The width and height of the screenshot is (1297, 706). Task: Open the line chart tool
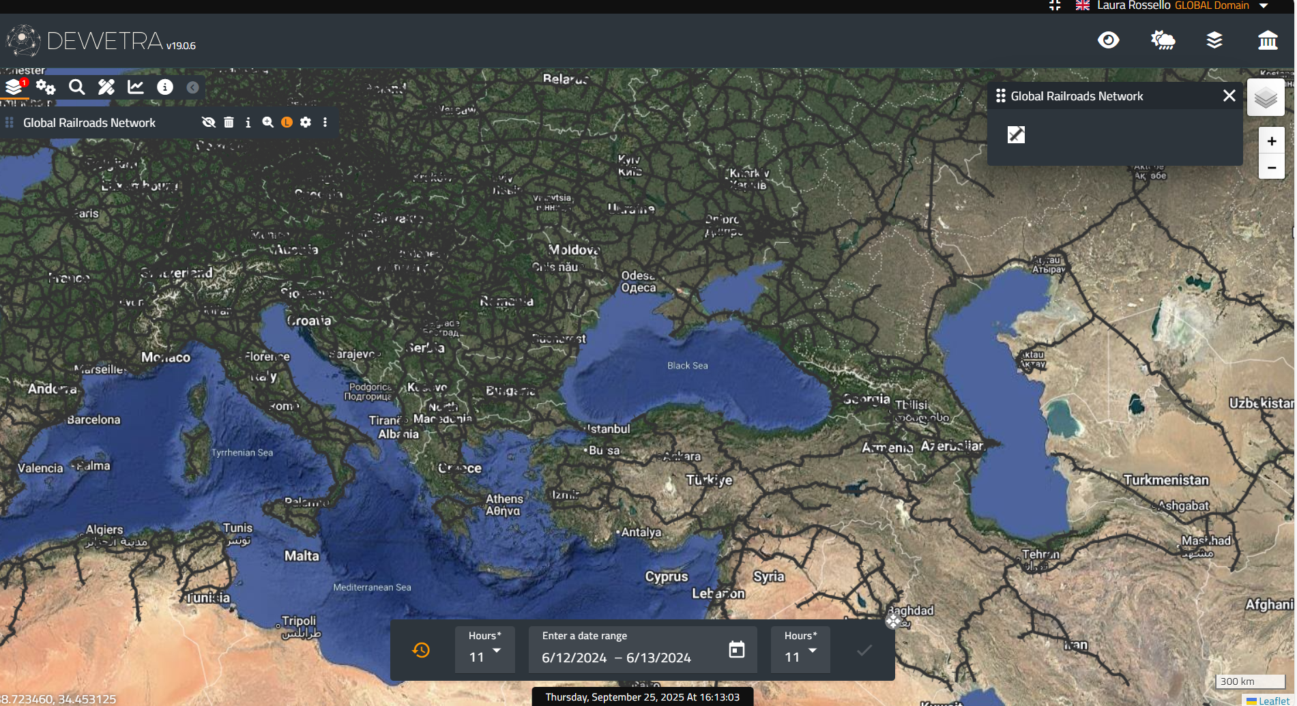coord(136,87)
